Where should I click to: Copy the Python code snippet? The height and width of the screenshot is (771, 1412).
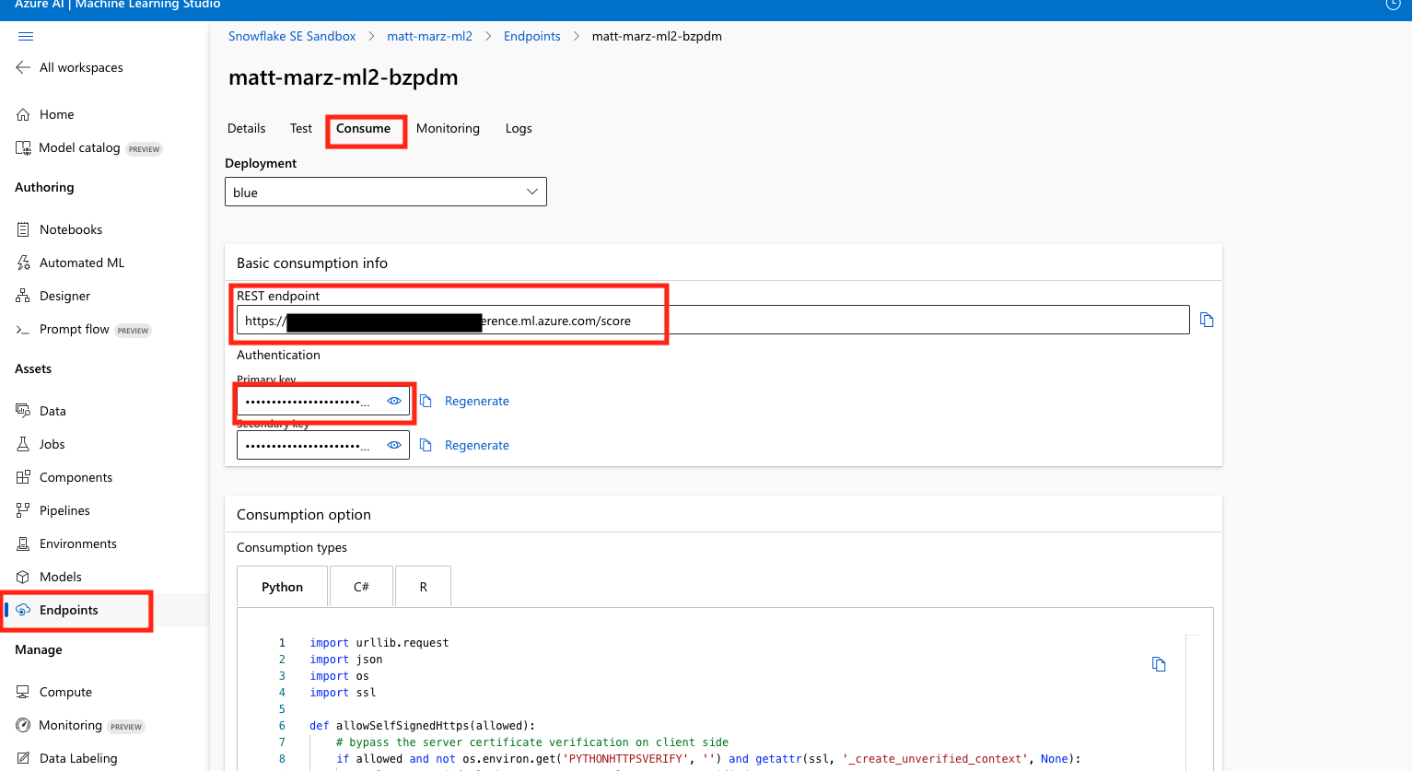pyautogui.click(x=1159, y=664)
